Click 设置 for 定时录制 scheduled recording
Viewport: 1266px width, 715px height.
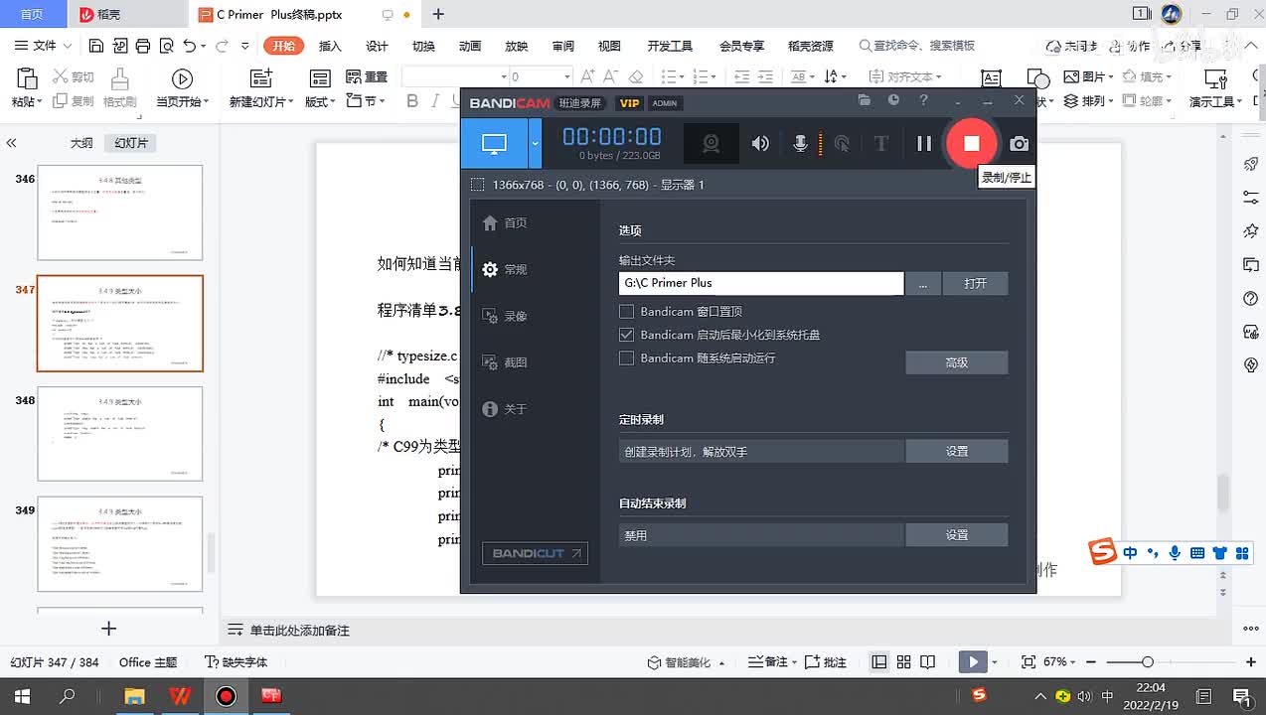957,452
